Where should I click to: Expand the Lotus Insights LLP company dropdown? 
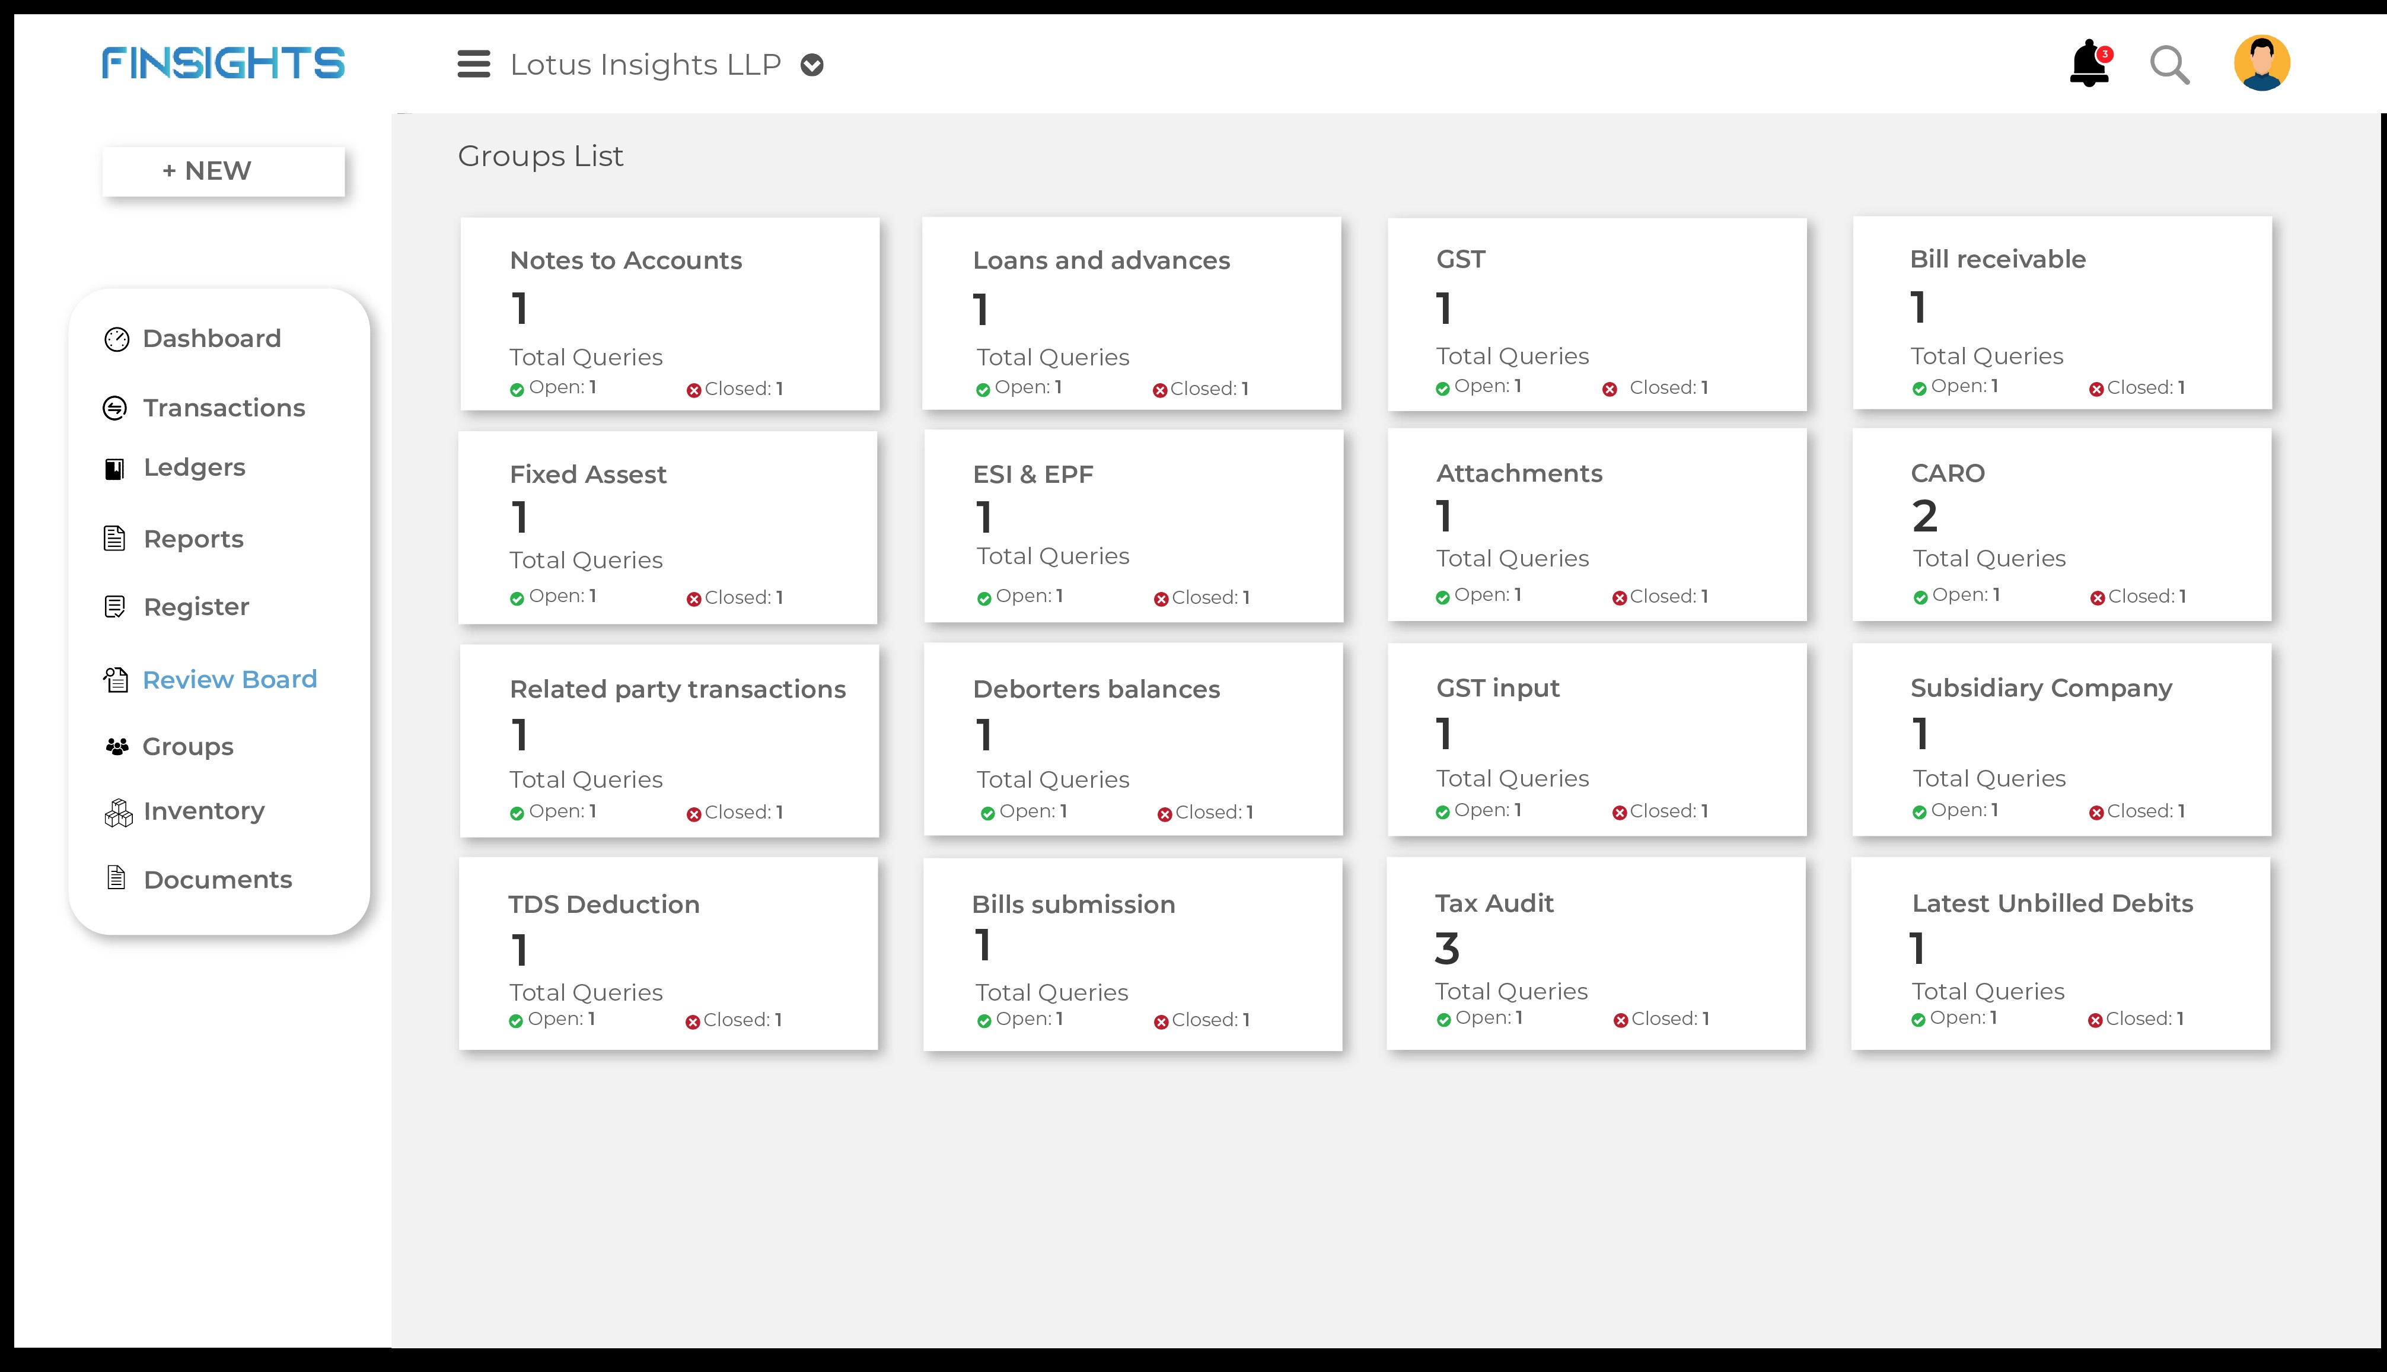[812, 65]
